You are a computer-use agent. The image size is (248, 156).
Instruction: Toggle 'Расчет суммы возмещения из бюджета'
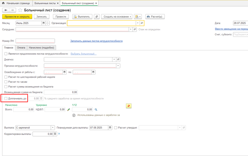coord(6,87)
